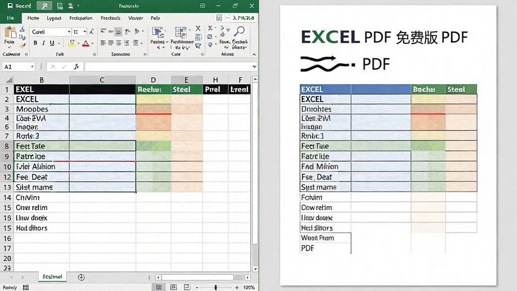This screenshot has width=517, height=291.
Task: Click the Copy icon under Cut
Action: [x=22, y=37]
